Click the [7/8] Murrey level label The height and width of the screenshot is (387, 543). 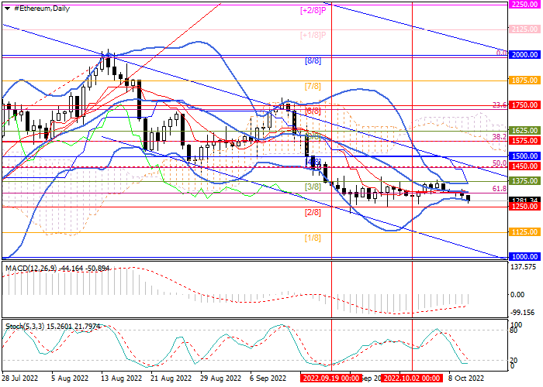point(313,86)
